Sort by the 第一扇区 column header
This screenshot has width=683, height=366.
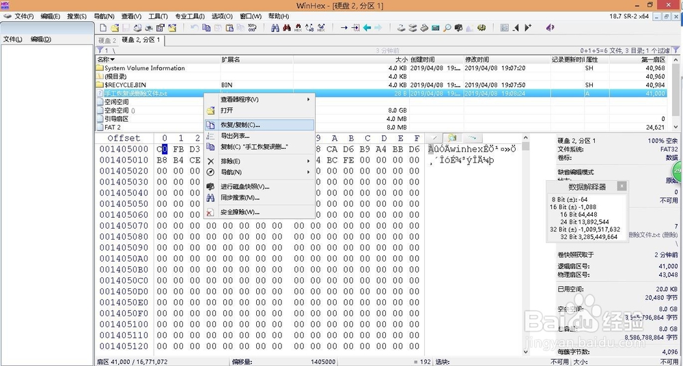pos(638,59)
